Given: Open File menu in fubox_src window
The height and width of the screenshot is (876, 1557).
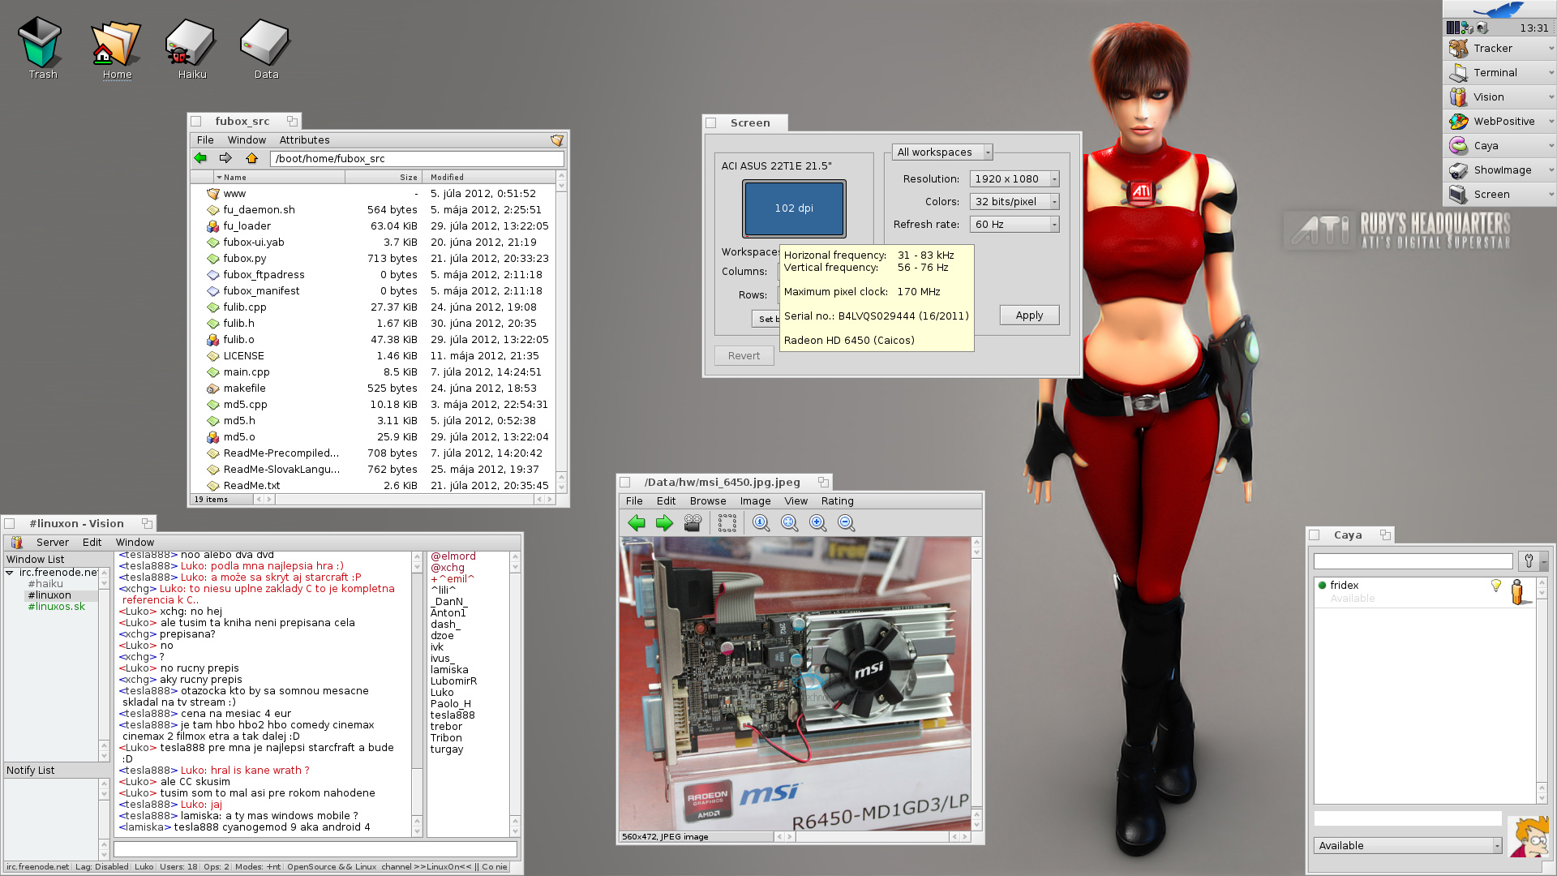Looking at the screenshot, I should pyautogui.click(x=205, y=140).
